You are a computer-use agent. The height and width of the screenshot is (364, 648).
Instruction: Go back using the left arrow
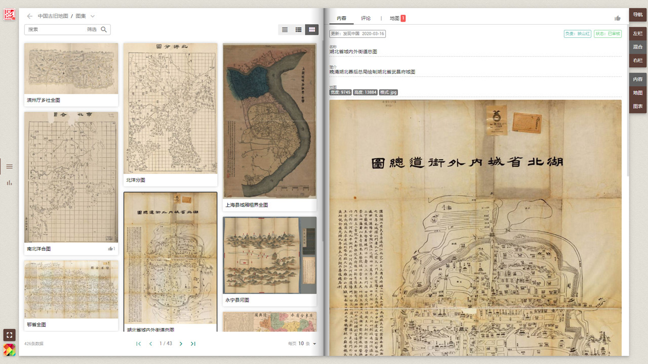pyautogui.click(x=30, y=16)
